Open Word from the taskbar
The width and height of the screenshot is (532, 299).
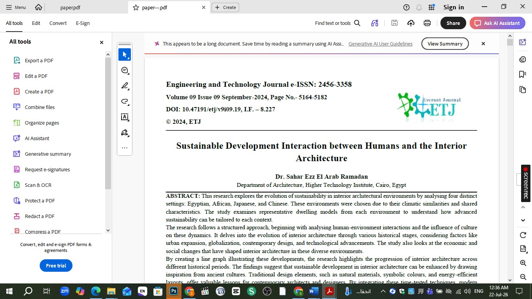pos(314,291)
